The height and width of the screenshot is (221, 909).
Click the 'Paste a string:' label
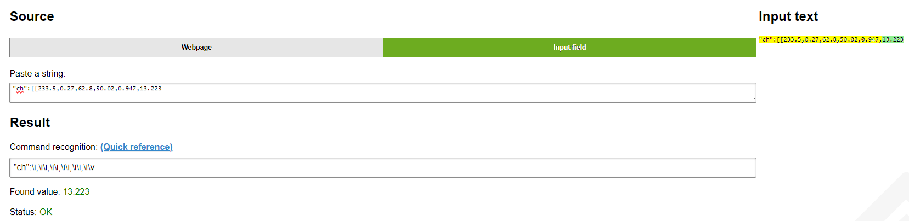click(37, 73)
